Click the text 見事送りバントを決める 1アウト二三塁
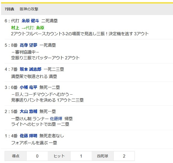The image size is (173, 163). coord(47,100)
